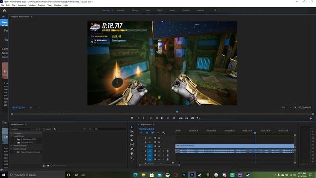Viewport: 316px width, 178px height.
Task: Click Go to Out point
Action: pyautogui.click(x=173, y=118)
